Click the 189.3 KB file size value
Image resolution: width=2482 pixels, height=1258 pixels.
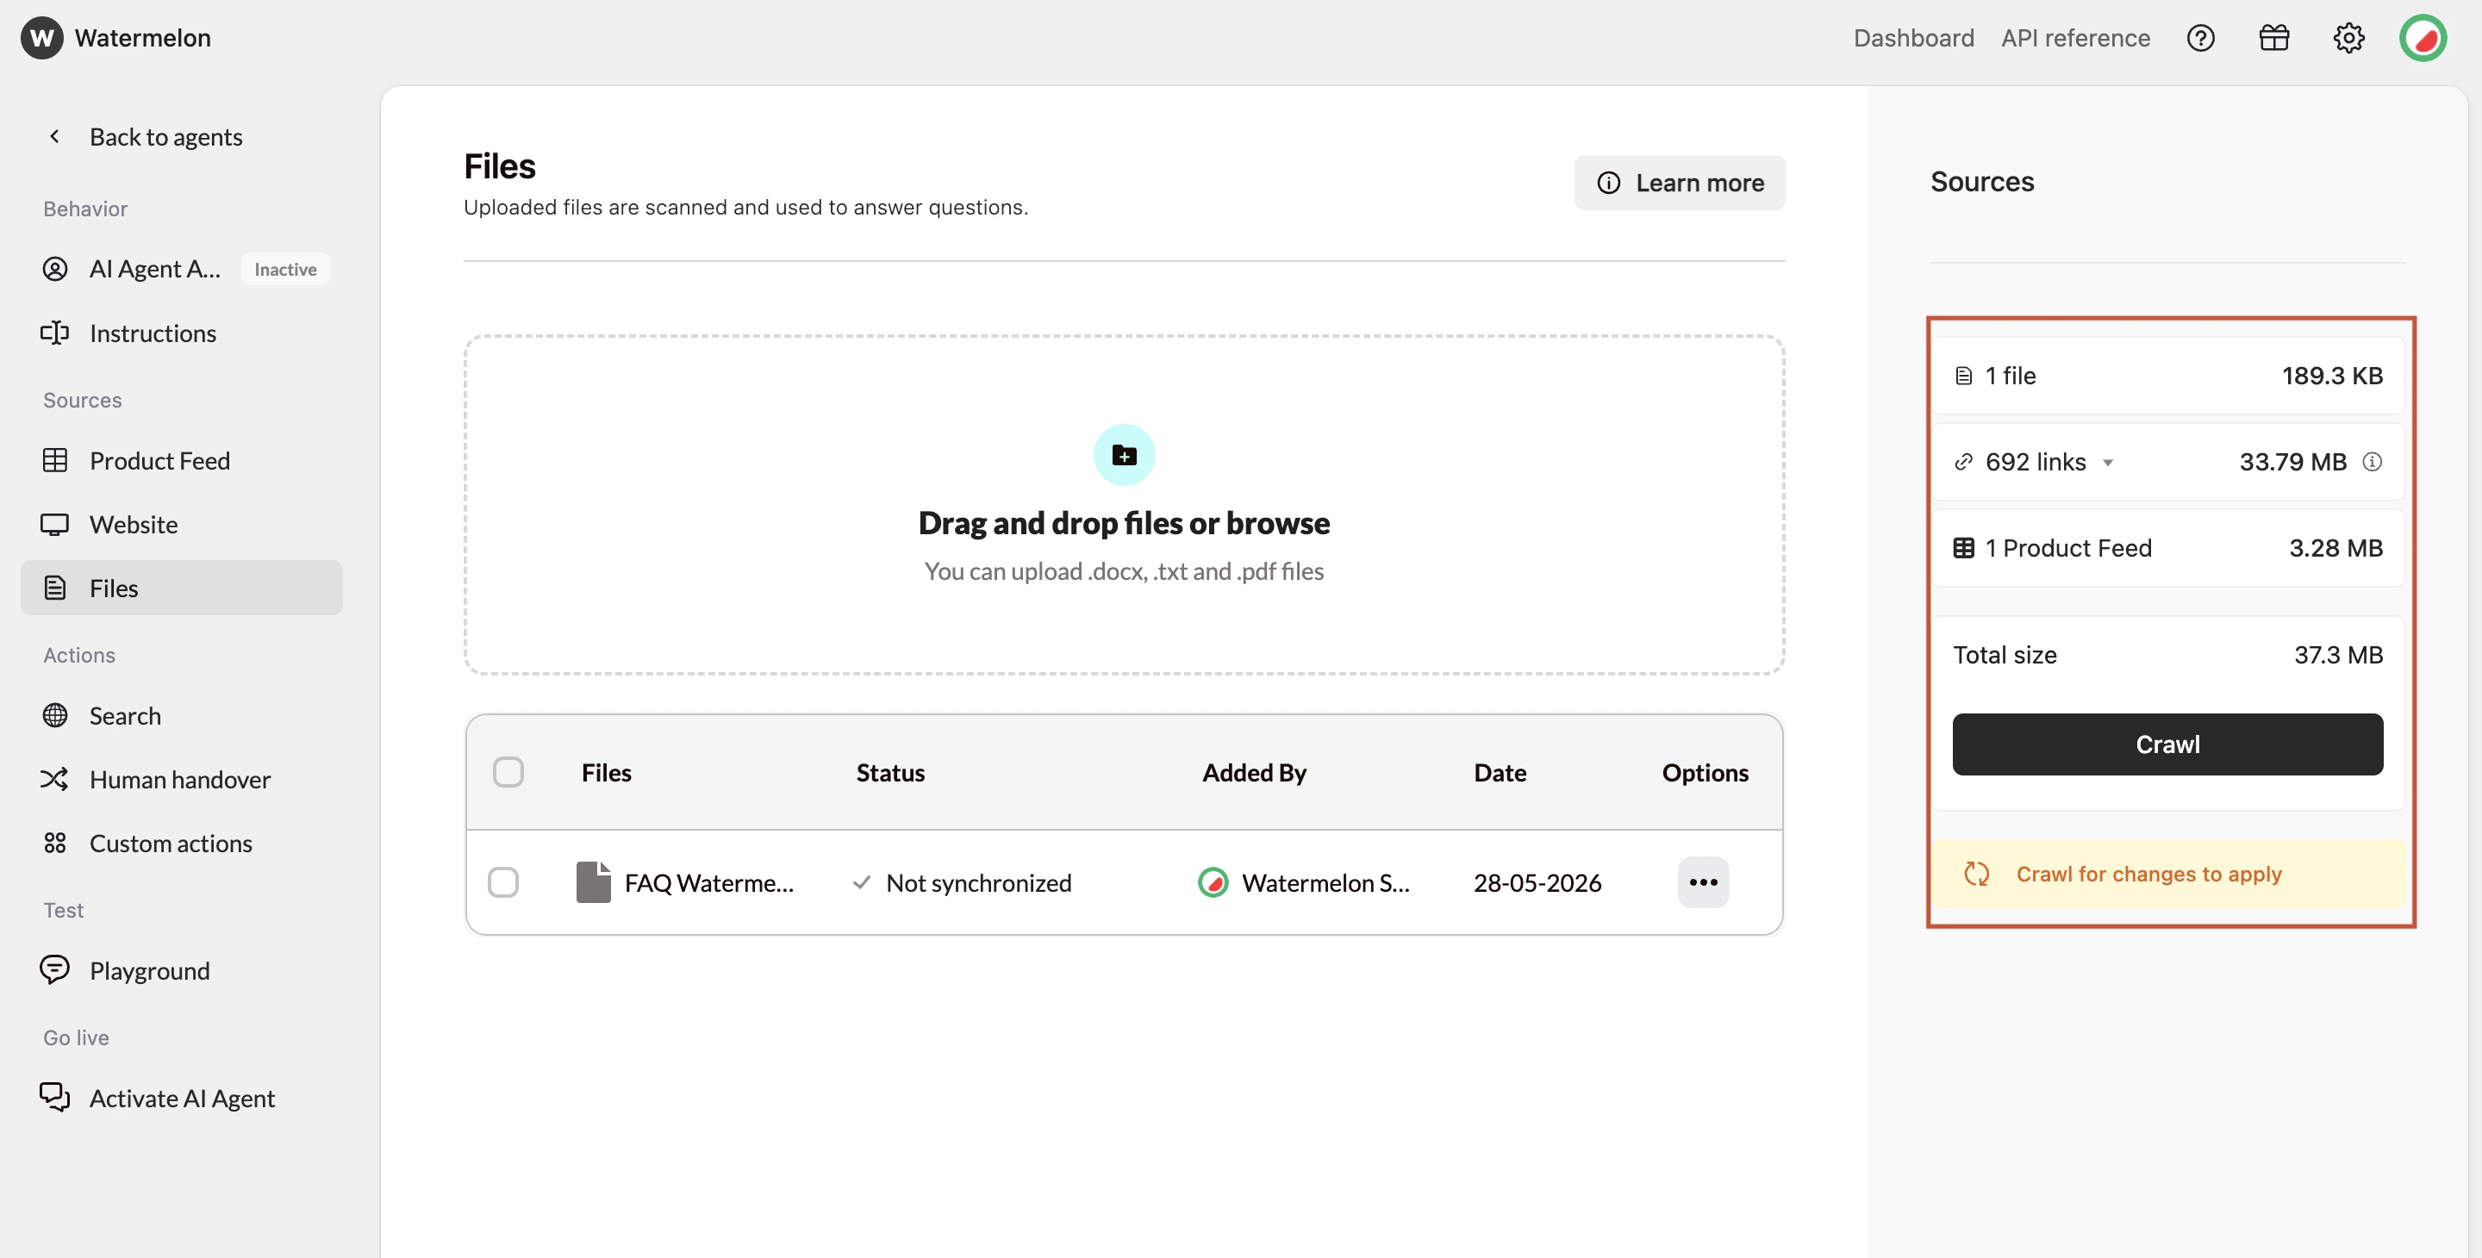click(2332, 376)
